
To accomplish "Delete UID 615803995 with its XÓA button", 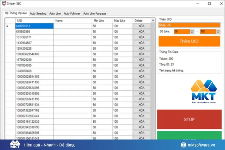I will (141, 32).
